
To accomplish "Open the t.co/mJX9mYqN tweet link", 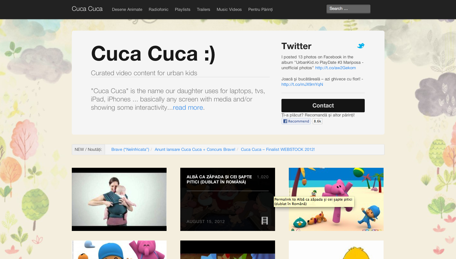I will 302,85.
